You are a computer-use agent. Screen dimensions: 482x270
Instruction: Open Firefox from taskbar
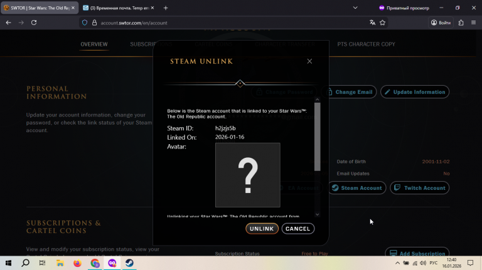[x=77, y=263]
